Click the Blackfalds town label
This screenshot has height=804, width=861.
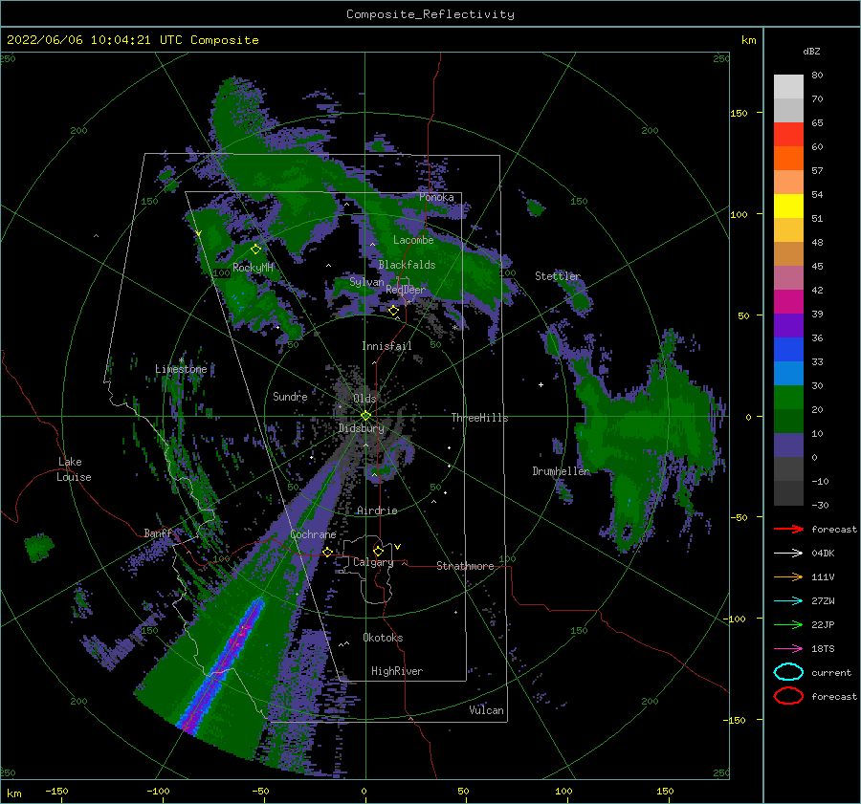[x=407, y=265]
